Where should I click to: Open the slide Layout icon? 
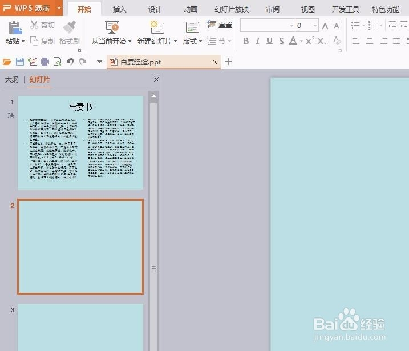click(192, 27)
